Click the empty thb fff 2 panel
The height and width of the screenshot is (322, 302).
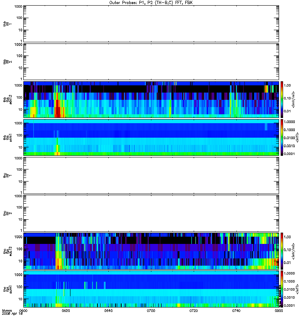click(x=151, y=62)
